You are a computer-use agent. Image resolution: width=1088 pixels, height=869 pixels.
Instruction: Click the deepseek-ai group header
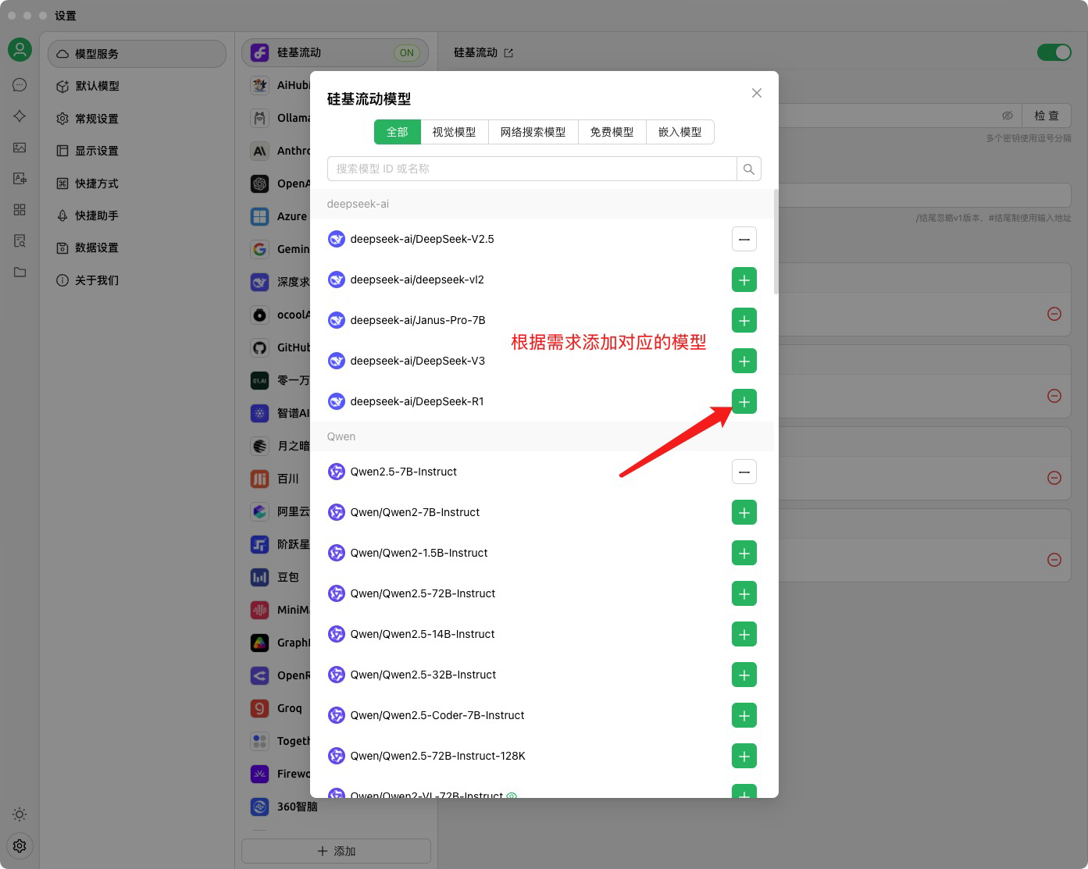click(541, 204)
